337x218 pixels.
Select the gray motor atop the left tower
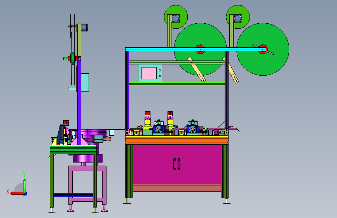pyautogui.click(x=84, y=27)
